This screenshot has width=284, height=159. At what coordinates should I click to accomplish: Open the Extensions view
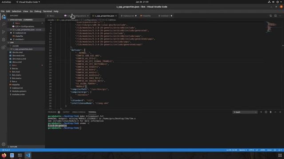click(4, 47)
